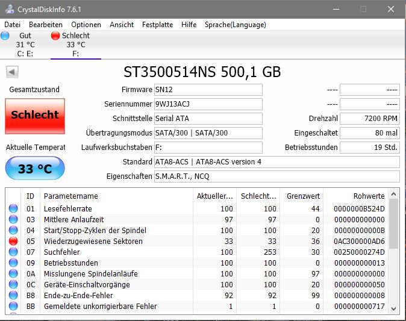Select the Wiederzugewiesene Sektoren parameter text
The image size is (406, 321).
click(x=93, y=242)
